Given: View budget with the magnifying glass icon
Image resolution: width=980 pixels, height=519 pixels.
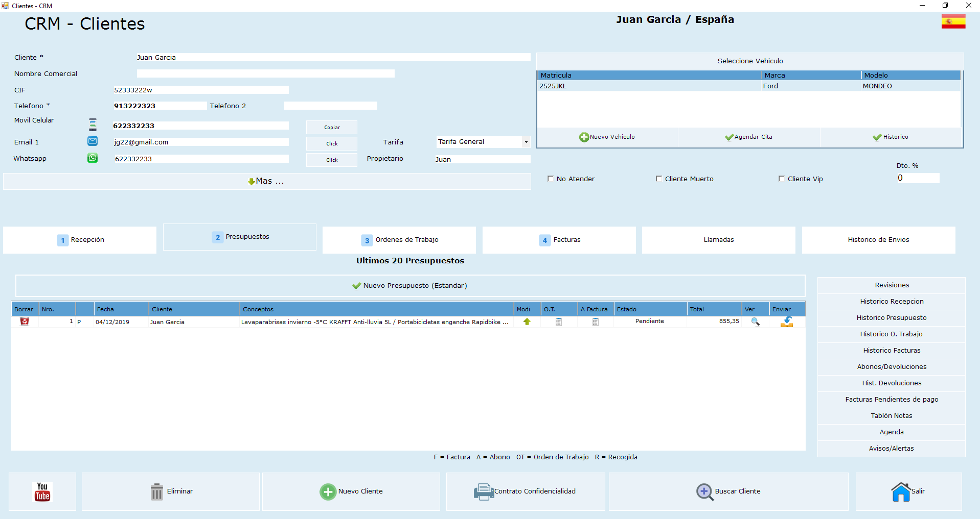Looking at the screenshot, I should coord(755,322).
